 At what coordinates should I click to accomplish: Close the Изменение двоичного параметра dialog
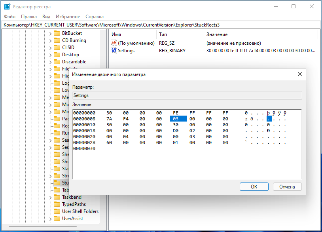pyautogui.click(x=300, y=74)
